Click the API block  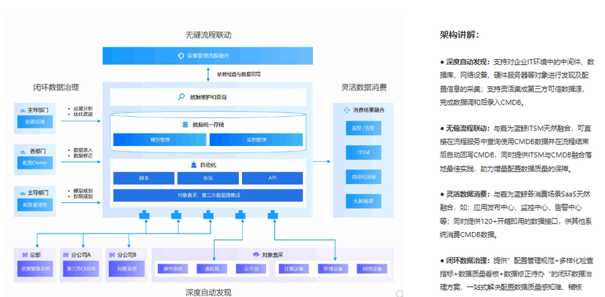273,178
